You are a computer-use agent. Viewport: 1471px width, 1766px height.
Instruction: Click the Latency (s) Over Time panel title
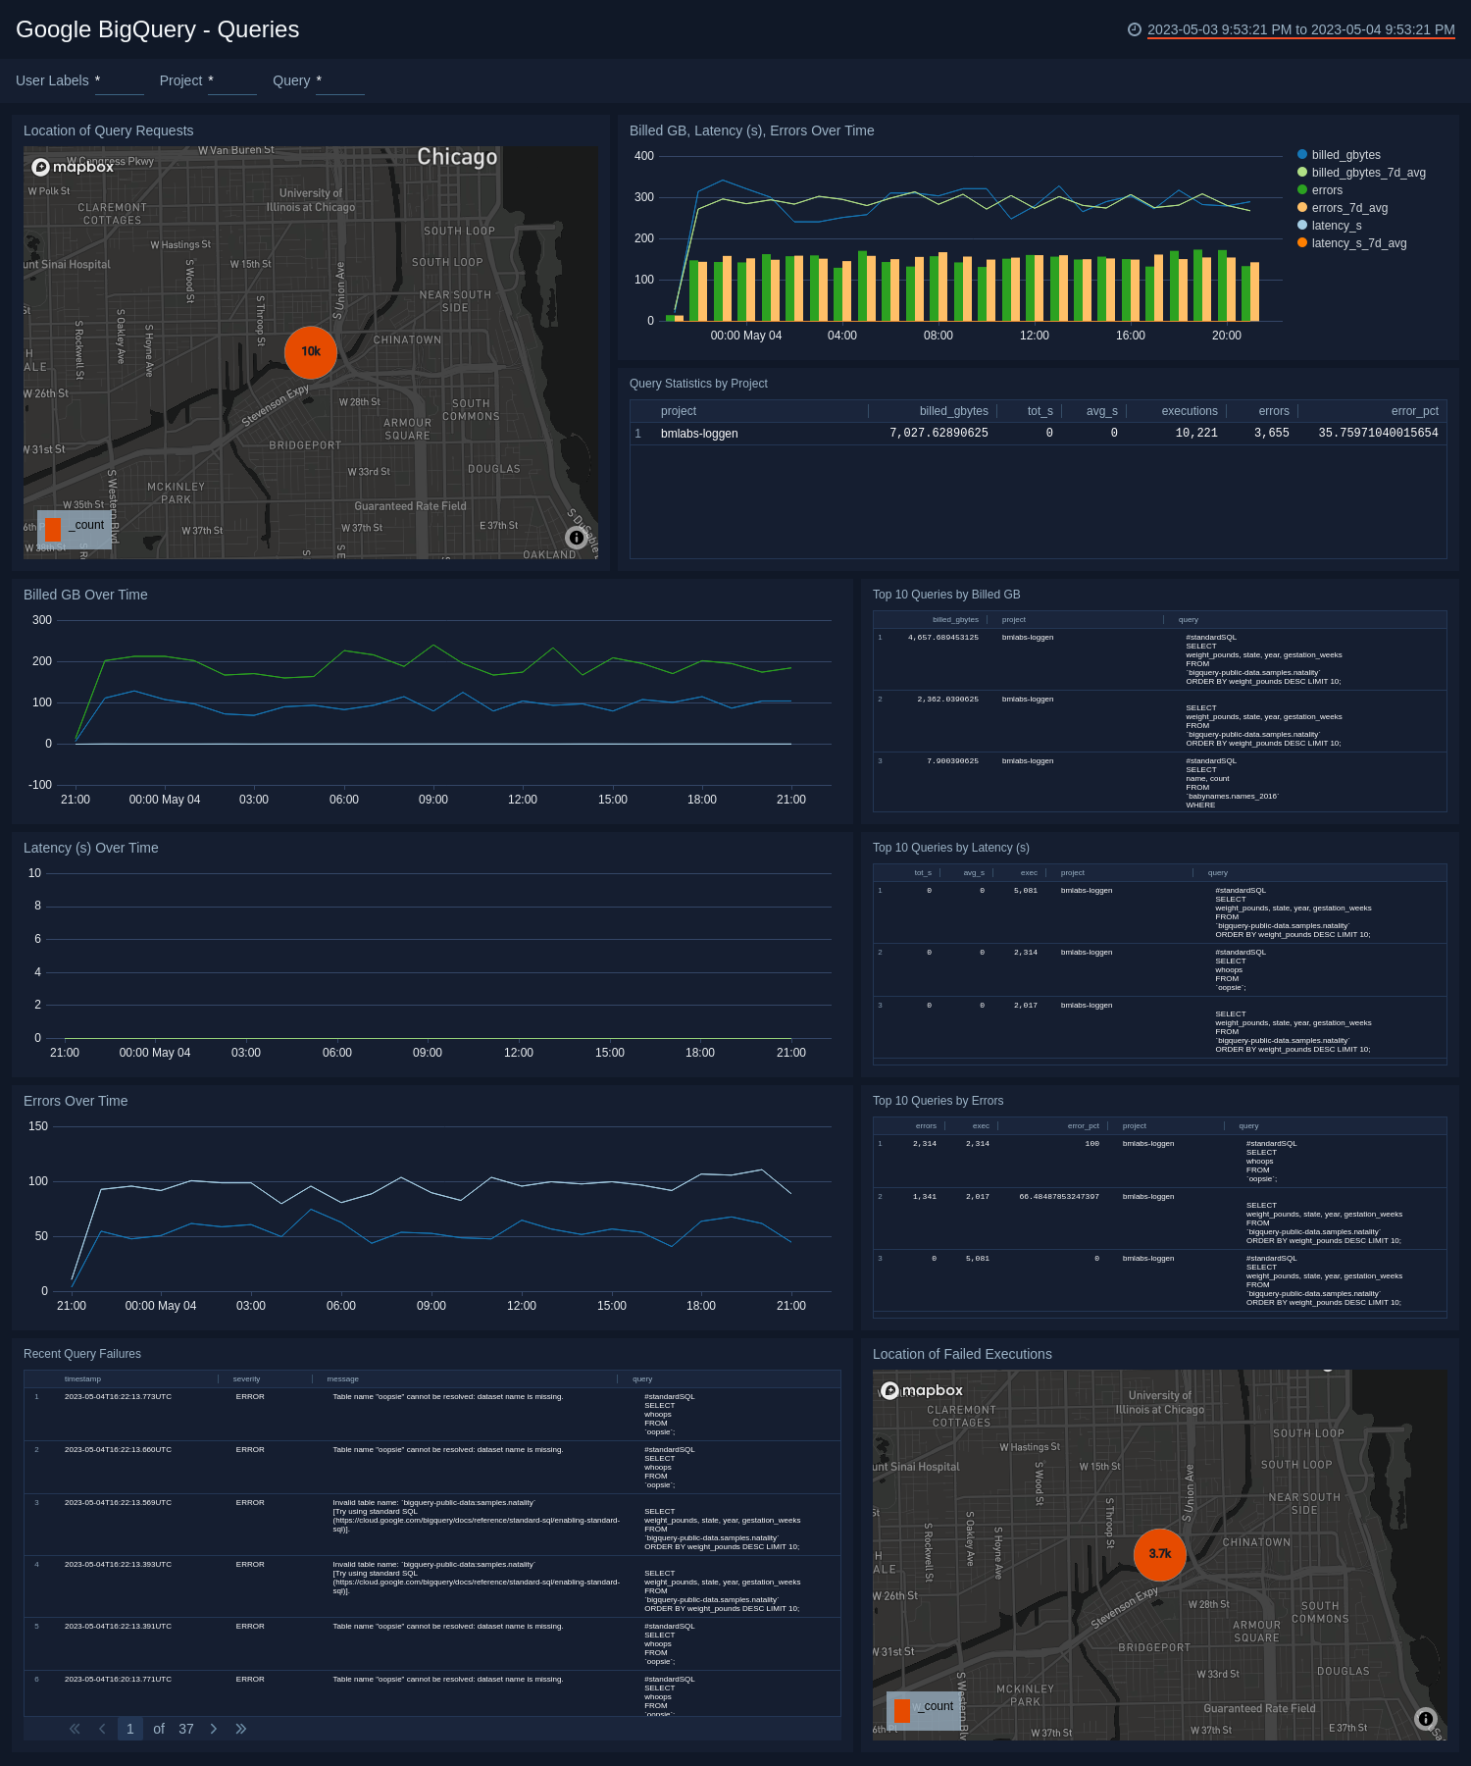(91, 848)
